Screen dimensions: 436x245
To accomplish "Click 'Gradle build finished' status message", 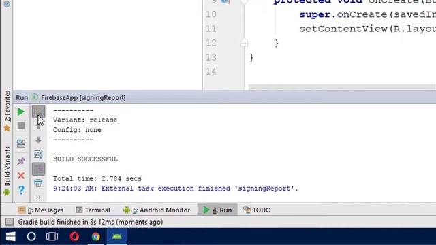I will (91, 222).
